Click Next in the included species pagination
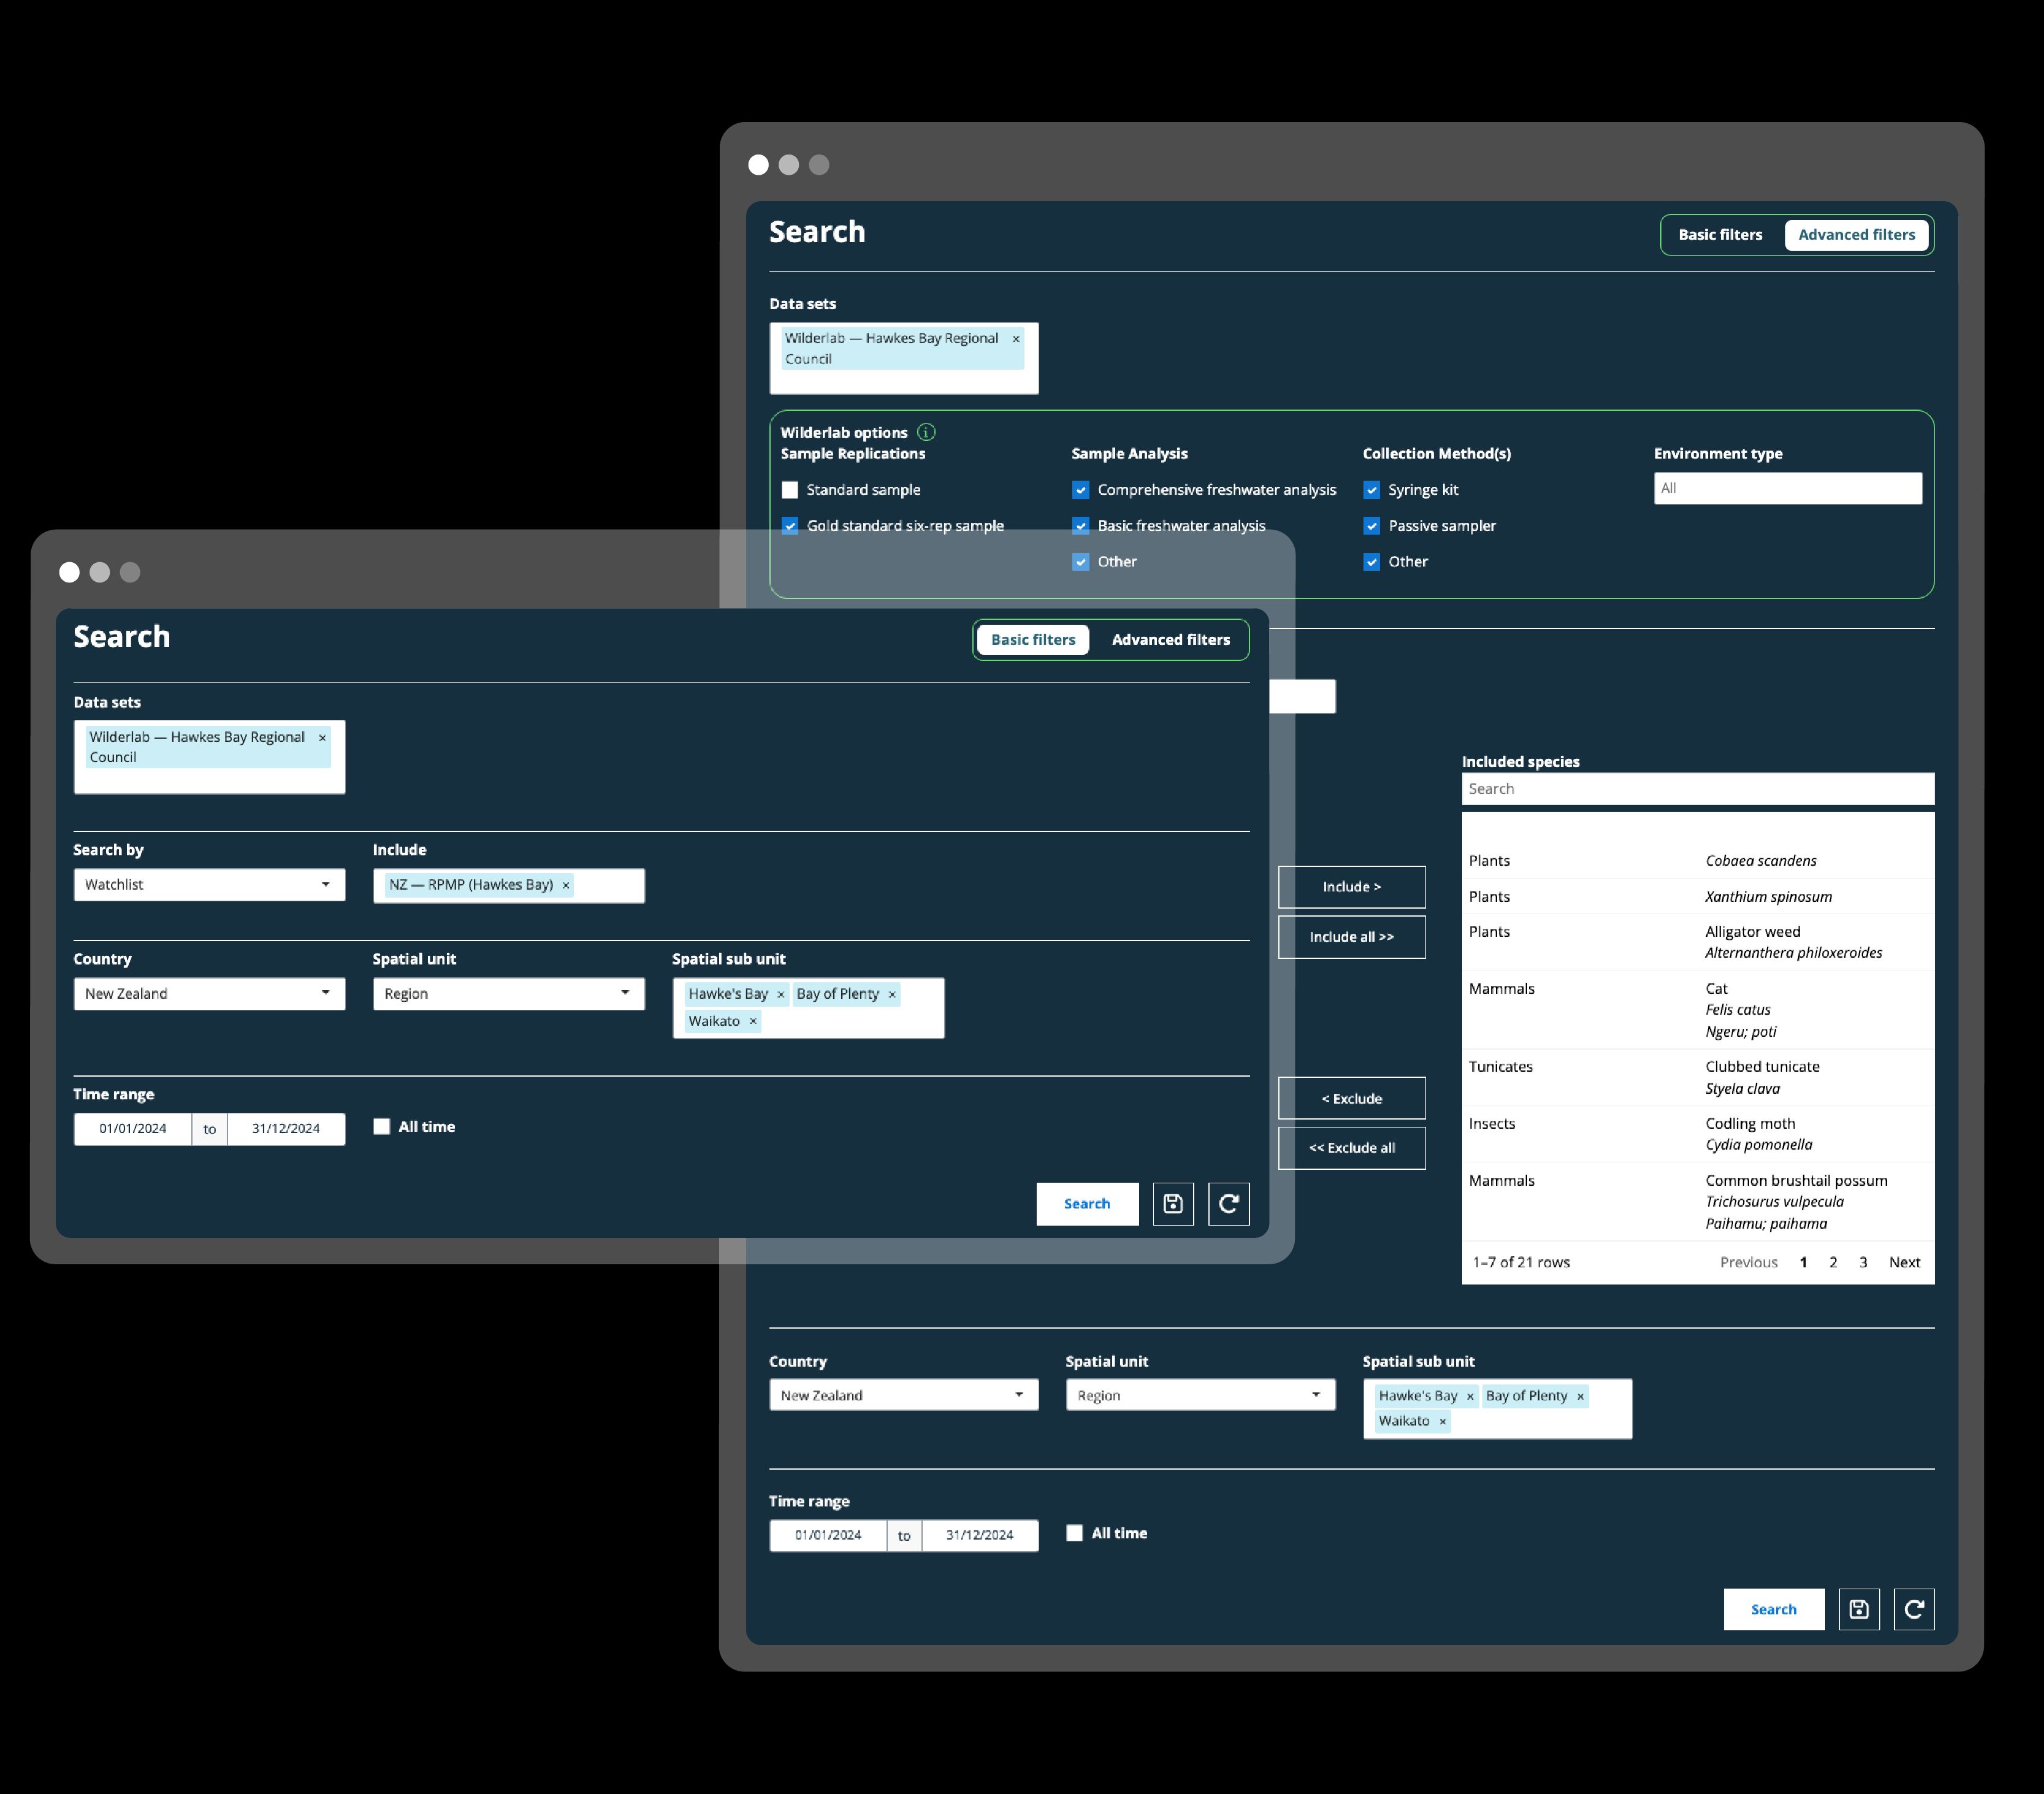Screen dimensions: 2044x1794 (x=1904, y=1262)
